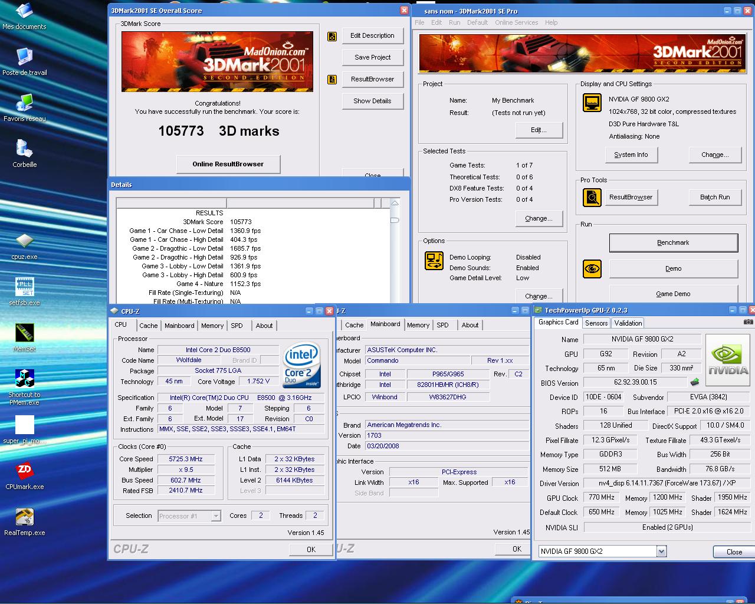
Task: Switch to Memory tab in left CPU-Z
Action: coord(212,326)
